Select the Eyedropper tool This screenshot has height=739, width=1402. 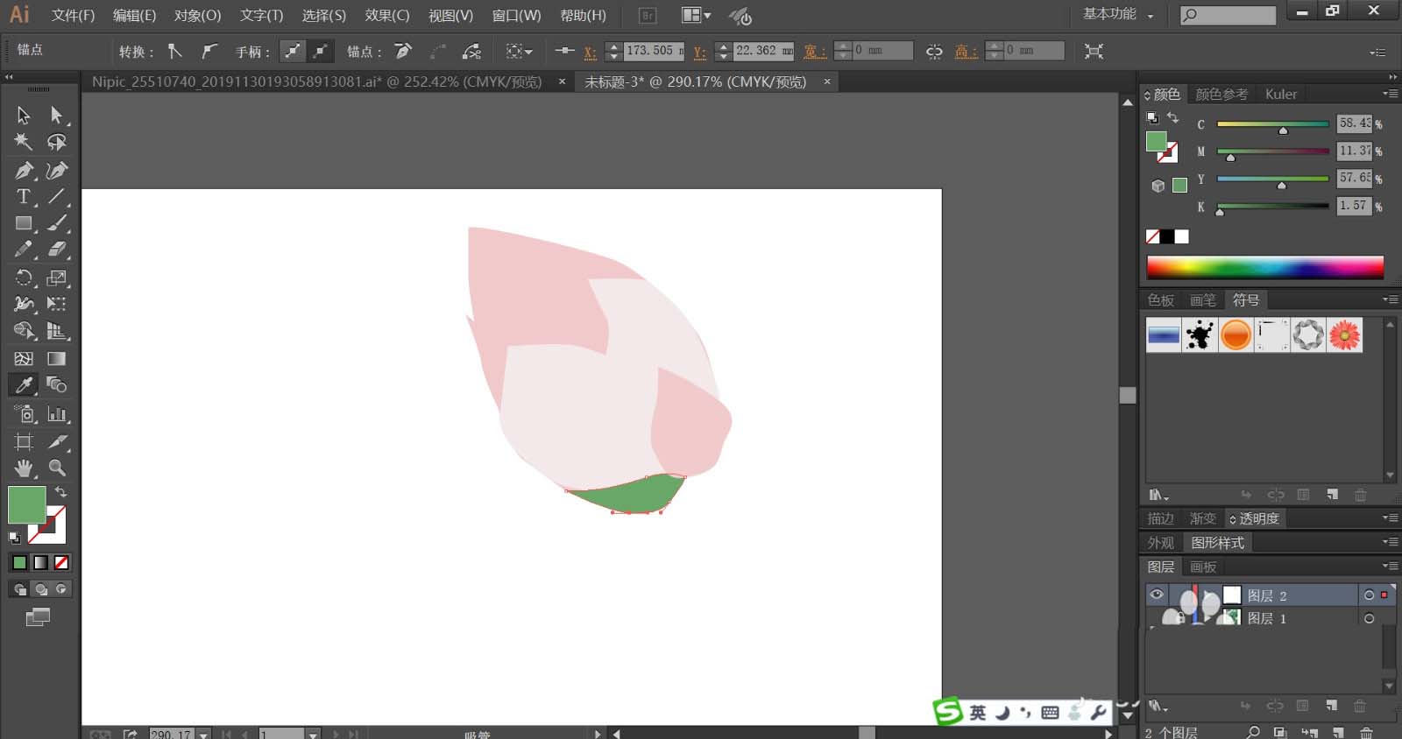click(x=24, y=385)
